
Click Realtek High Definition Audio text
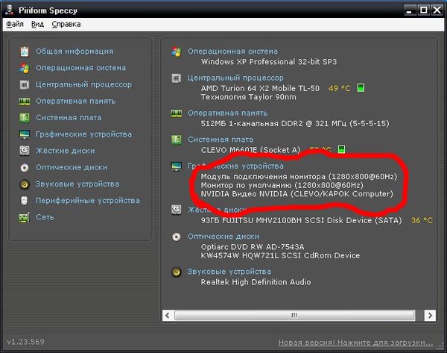point(256,282)
